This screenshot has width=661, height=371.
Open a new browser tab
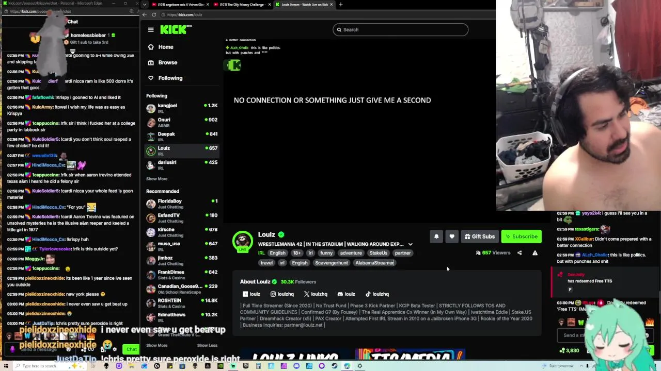(x=340, y=5)
